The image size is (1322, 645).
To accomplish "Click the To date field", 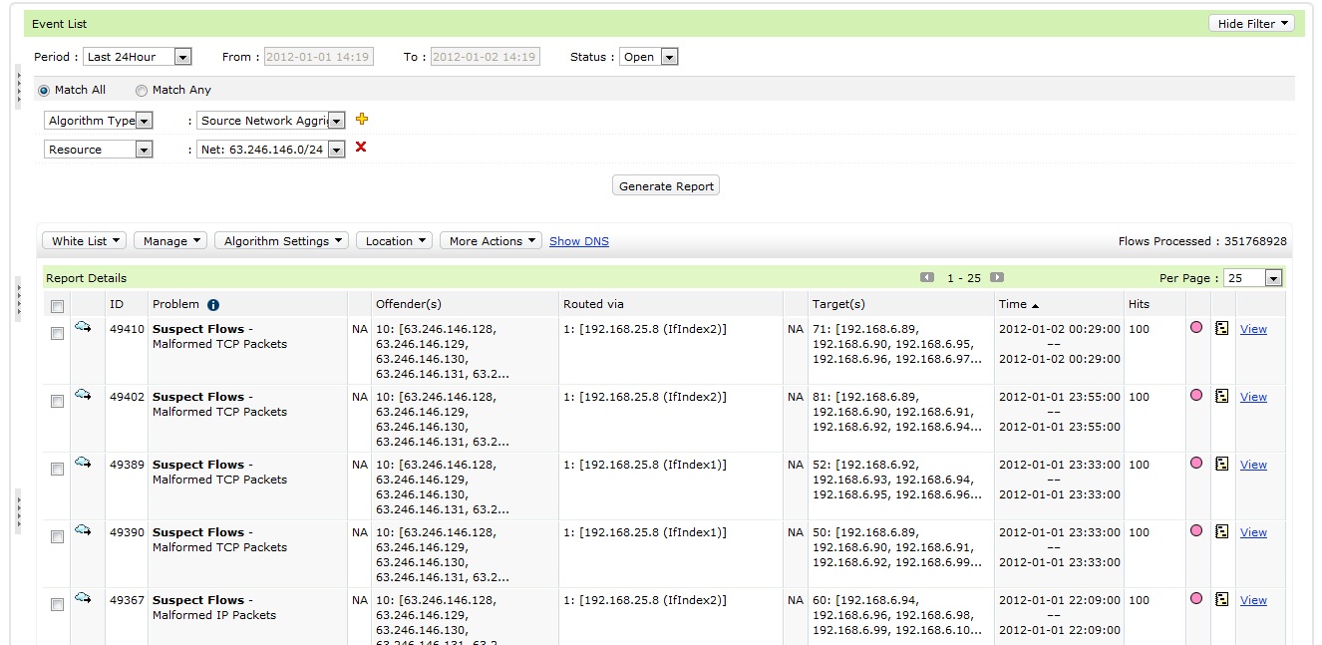I will [x=486, y=57].
